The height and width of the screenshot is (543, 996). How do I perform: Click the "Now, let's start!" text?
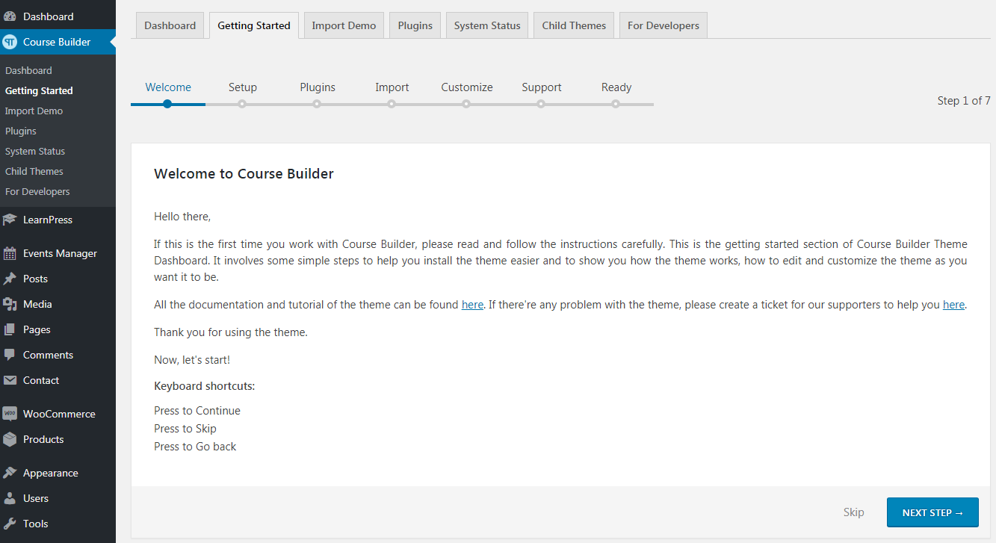(192, 360)
